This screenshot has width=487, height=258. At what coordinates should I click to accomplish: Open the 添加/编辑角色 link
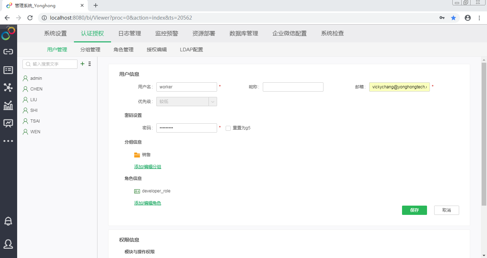[x=147, y=203]
